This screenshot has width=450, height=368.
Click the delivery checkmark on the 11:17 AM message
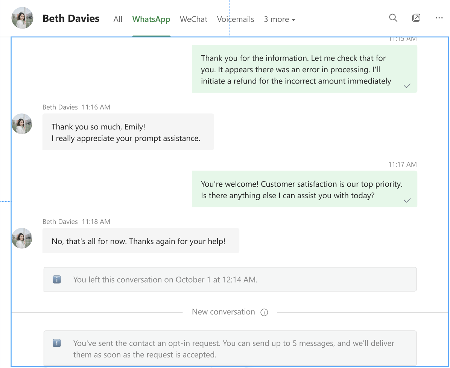(407, 201)
